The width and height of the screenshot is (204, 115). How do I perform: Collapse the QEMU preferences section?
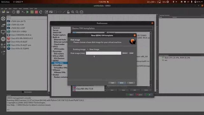coord(52,61)
